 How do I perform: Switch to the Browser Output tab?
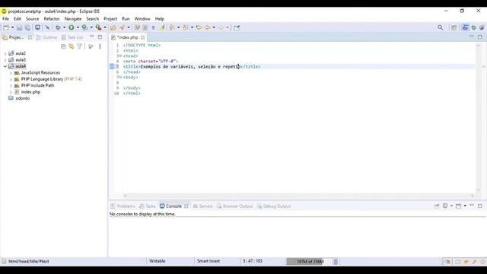click(x=235, y=206)
